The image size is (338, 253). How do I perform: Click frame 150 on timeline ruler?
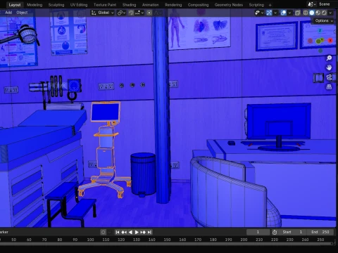tap(167, 240)
